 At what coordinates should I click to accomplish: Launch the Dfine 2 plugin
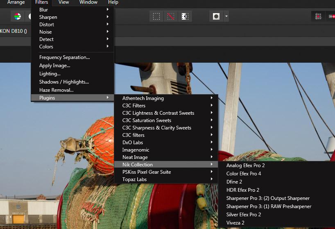[x=277, y=182]
